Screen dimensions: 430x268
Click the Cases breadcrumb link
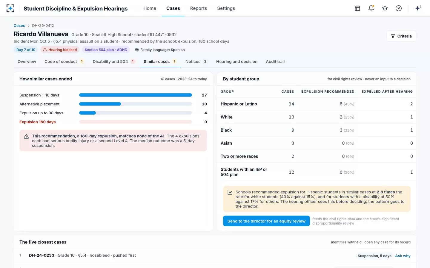(x=19, y=26)
